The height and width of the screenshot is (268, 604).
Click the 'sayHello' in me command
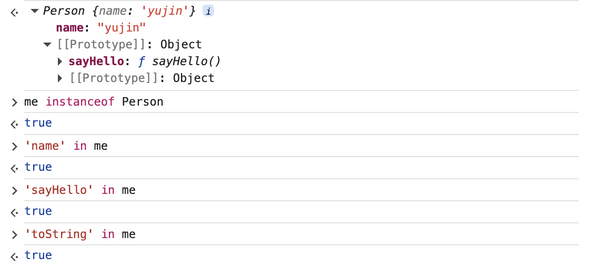tap(80, 190)
